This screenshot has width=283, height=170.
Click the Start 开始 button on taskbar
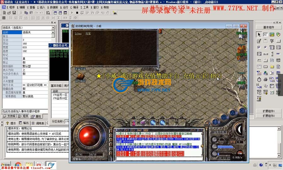(6, 165)
